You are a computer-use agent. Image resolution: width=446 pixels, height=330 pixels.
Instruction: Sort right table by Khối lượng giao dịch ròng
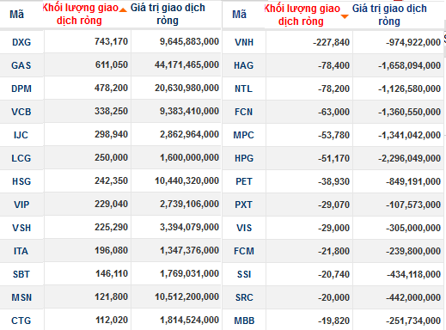302,15
